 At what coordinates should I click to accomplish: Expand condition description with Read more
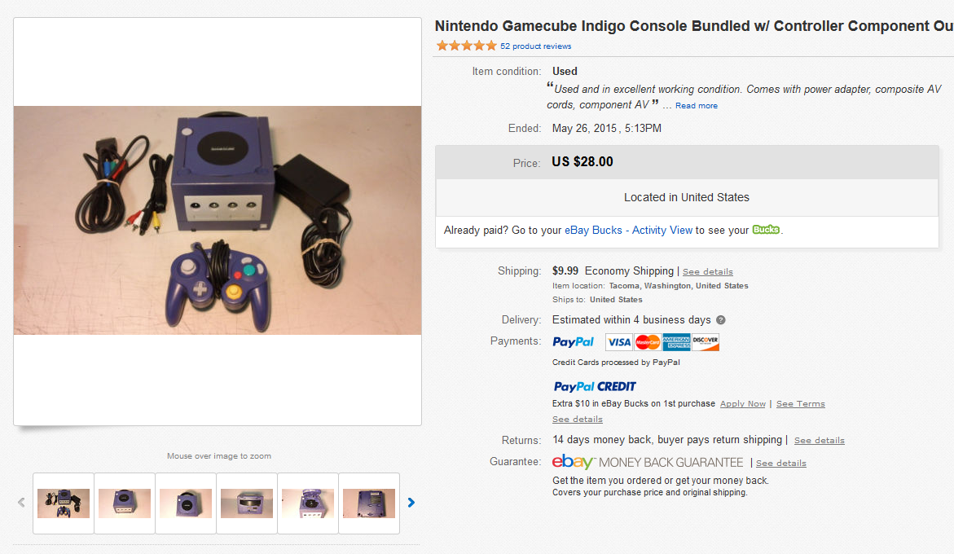click(x=696, y=106)
